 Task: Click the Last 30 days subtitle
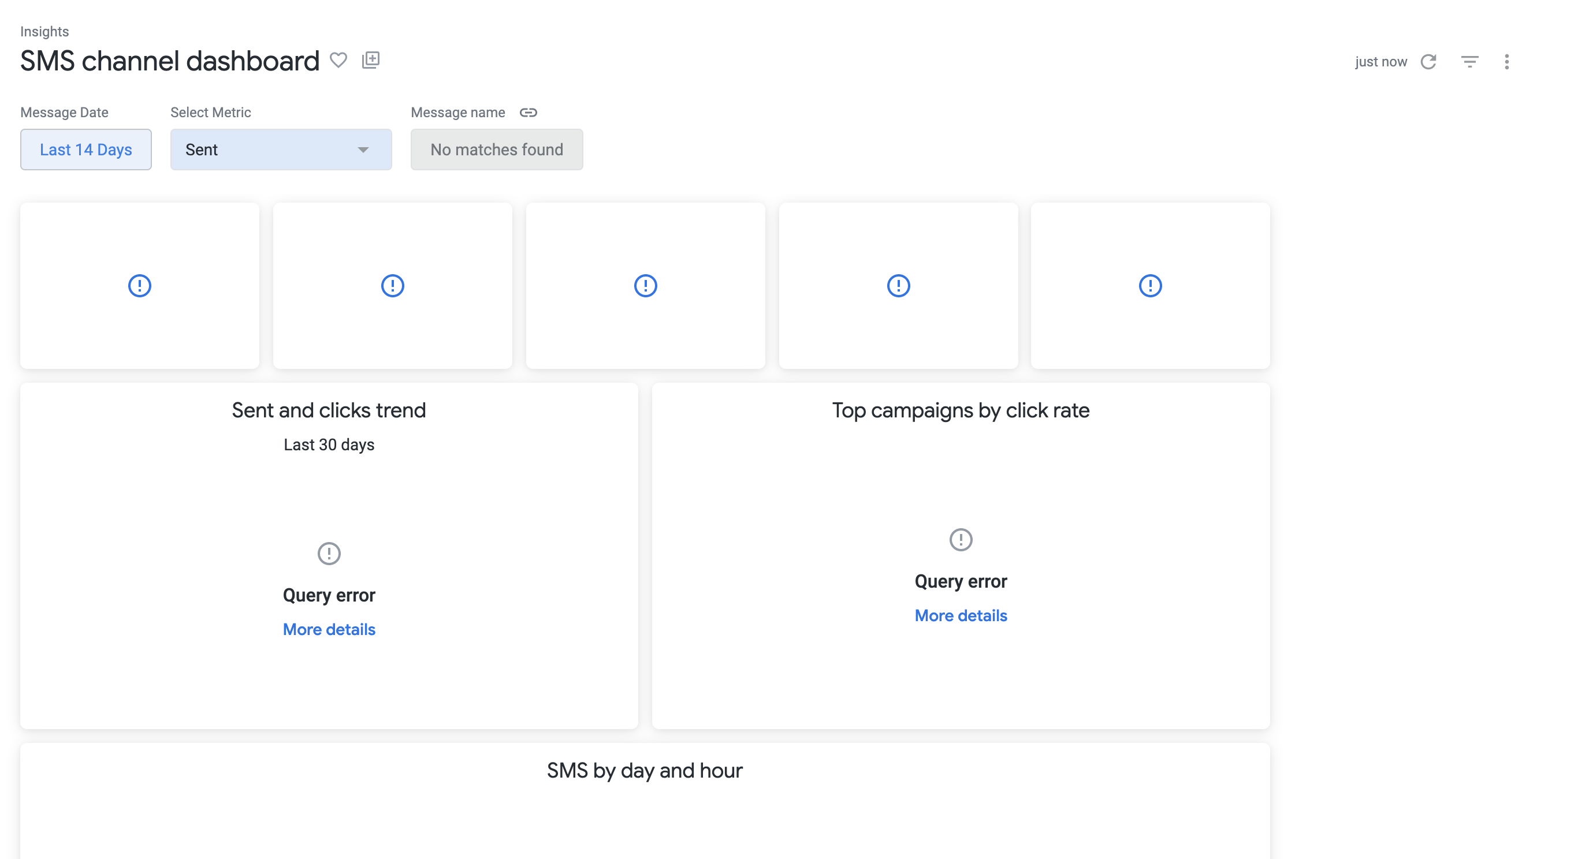[329, 445]
